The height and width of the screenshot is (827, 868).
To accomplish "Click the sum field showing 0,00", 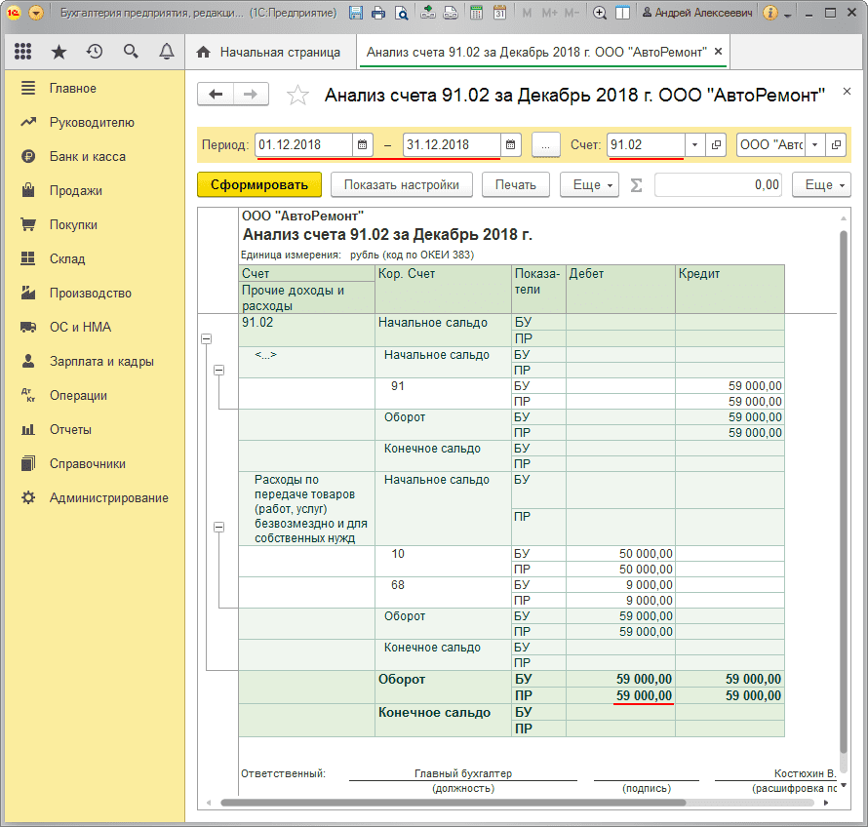I will coord(718,185).
